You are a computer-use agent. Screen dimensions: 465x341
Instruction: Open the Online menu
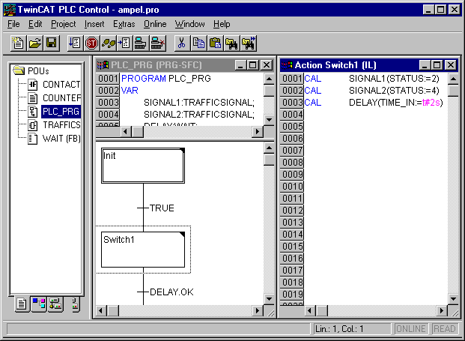[155, 24]
